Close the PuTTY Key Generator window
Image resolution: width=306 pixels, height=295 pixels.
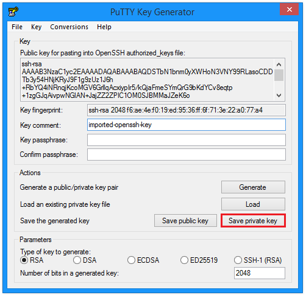pyautogui.click(x=290, y=9)
